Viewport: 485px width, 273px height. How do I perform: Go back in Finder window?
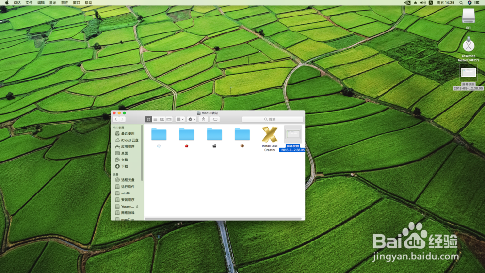click(116, 119)
